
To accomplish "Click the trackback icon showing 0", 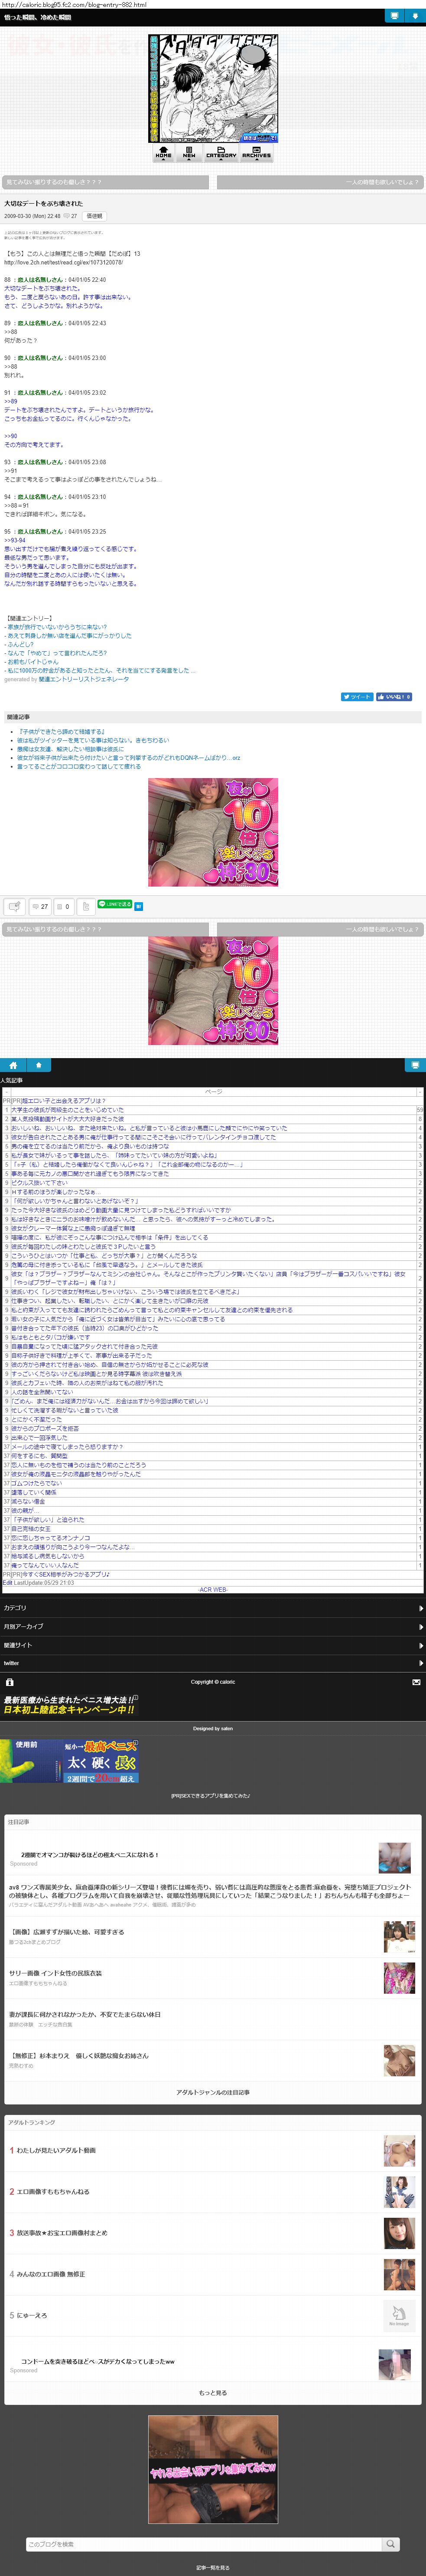I will 63,906.
